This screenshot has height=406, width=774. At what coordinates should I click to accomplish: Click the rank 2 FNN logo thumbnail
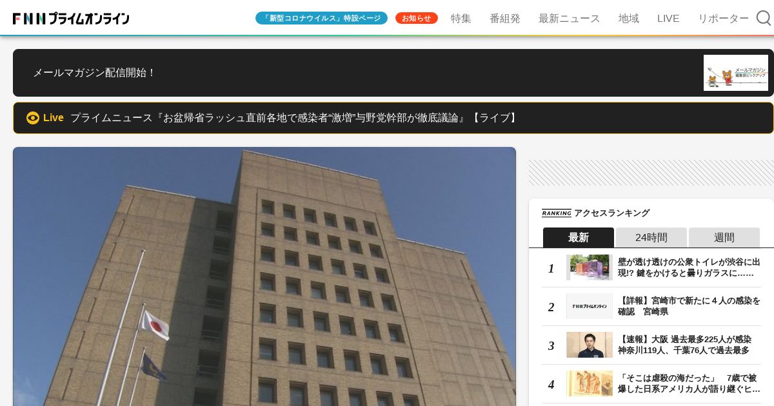(590, 306)
